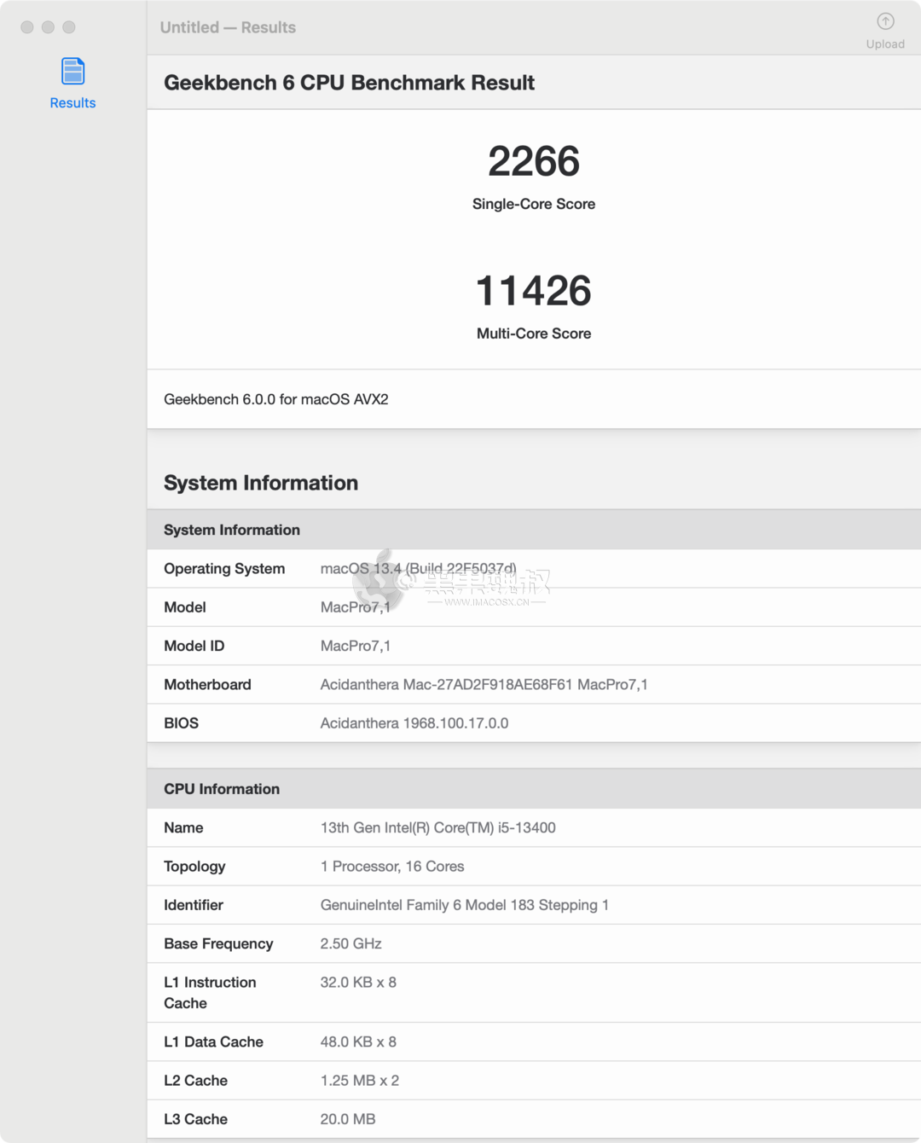Click the 20.0 MB value
Viewport: 921px width, 1143px height.
[x=348, y=1119]
